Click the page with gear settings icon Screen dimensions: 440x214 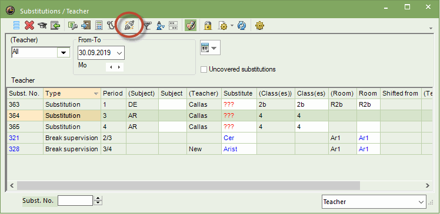(222, 25)
